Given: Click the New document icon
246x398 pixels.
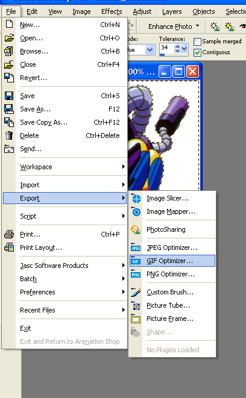Looking at the screenshot, I should tap(9, 24).
